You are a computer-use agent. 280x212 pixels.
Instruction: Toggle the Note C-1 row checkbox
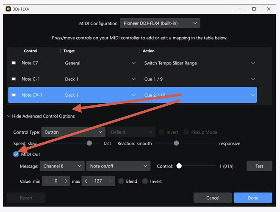14,79
